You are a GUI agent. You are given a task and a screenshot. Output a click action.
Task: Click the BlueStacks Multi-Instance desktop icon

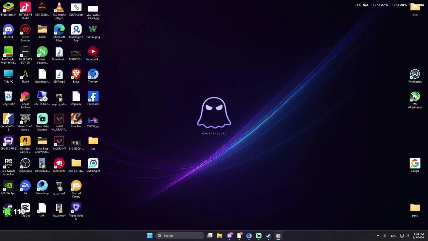[8, 56]
